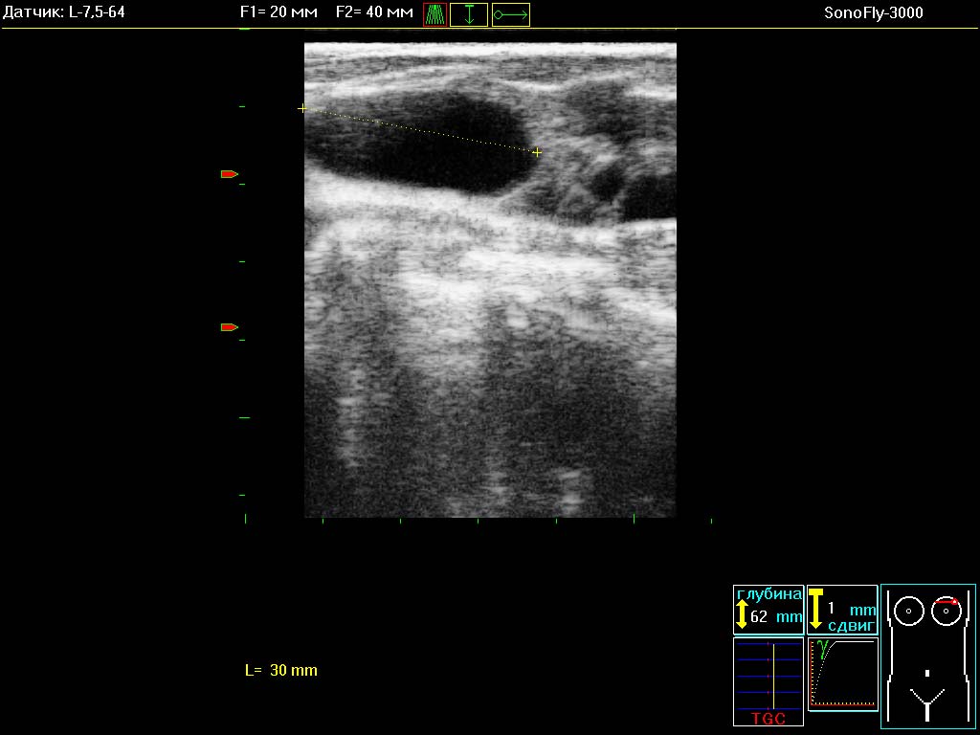The width and height of the screenshot is (980, 735).
Task: Click the red probe marker on body diagram
Action: [x=947, y=602]
